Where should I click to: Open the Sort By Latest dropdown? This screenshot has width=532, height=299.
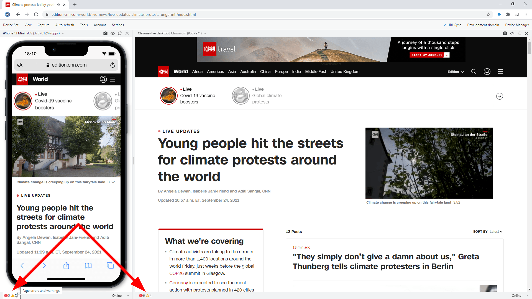tap(496, 232)
